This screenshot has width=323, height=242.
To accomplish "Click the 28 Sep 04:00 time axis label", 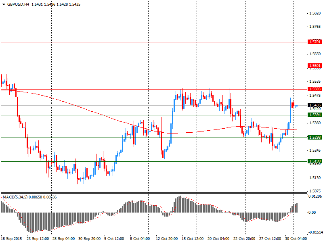I will tap(64, 239).
